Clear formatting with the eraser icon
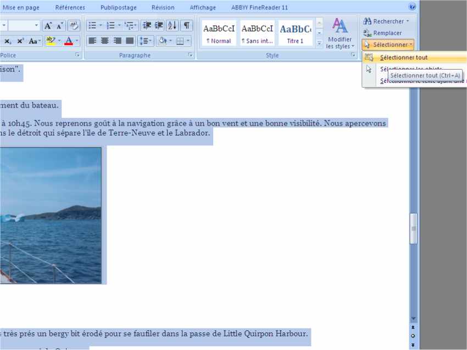Viewport: 467px width, 350px height. (x=74, y=26)
